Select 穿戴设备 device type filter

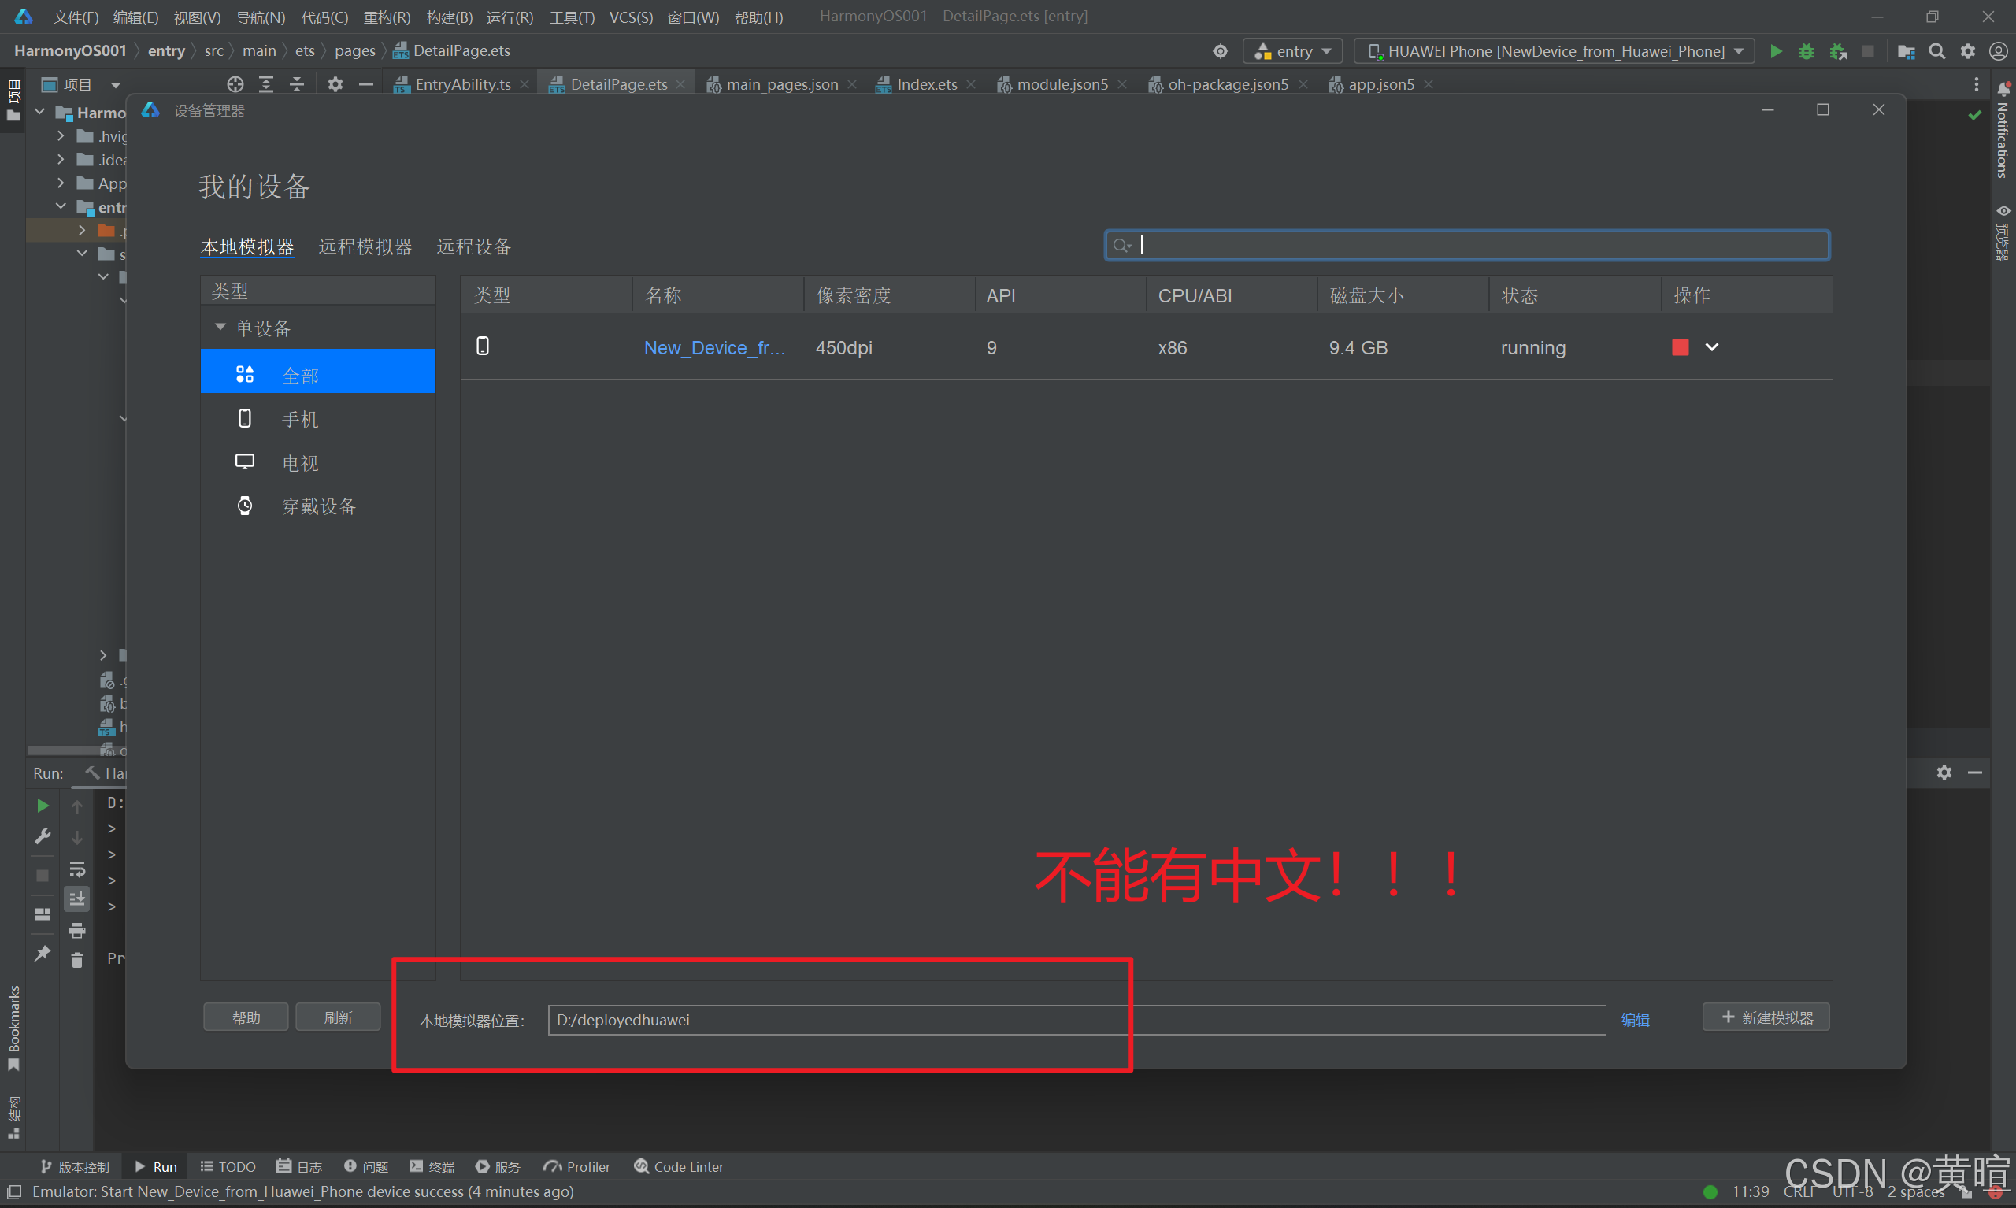[x=317, y=506]
